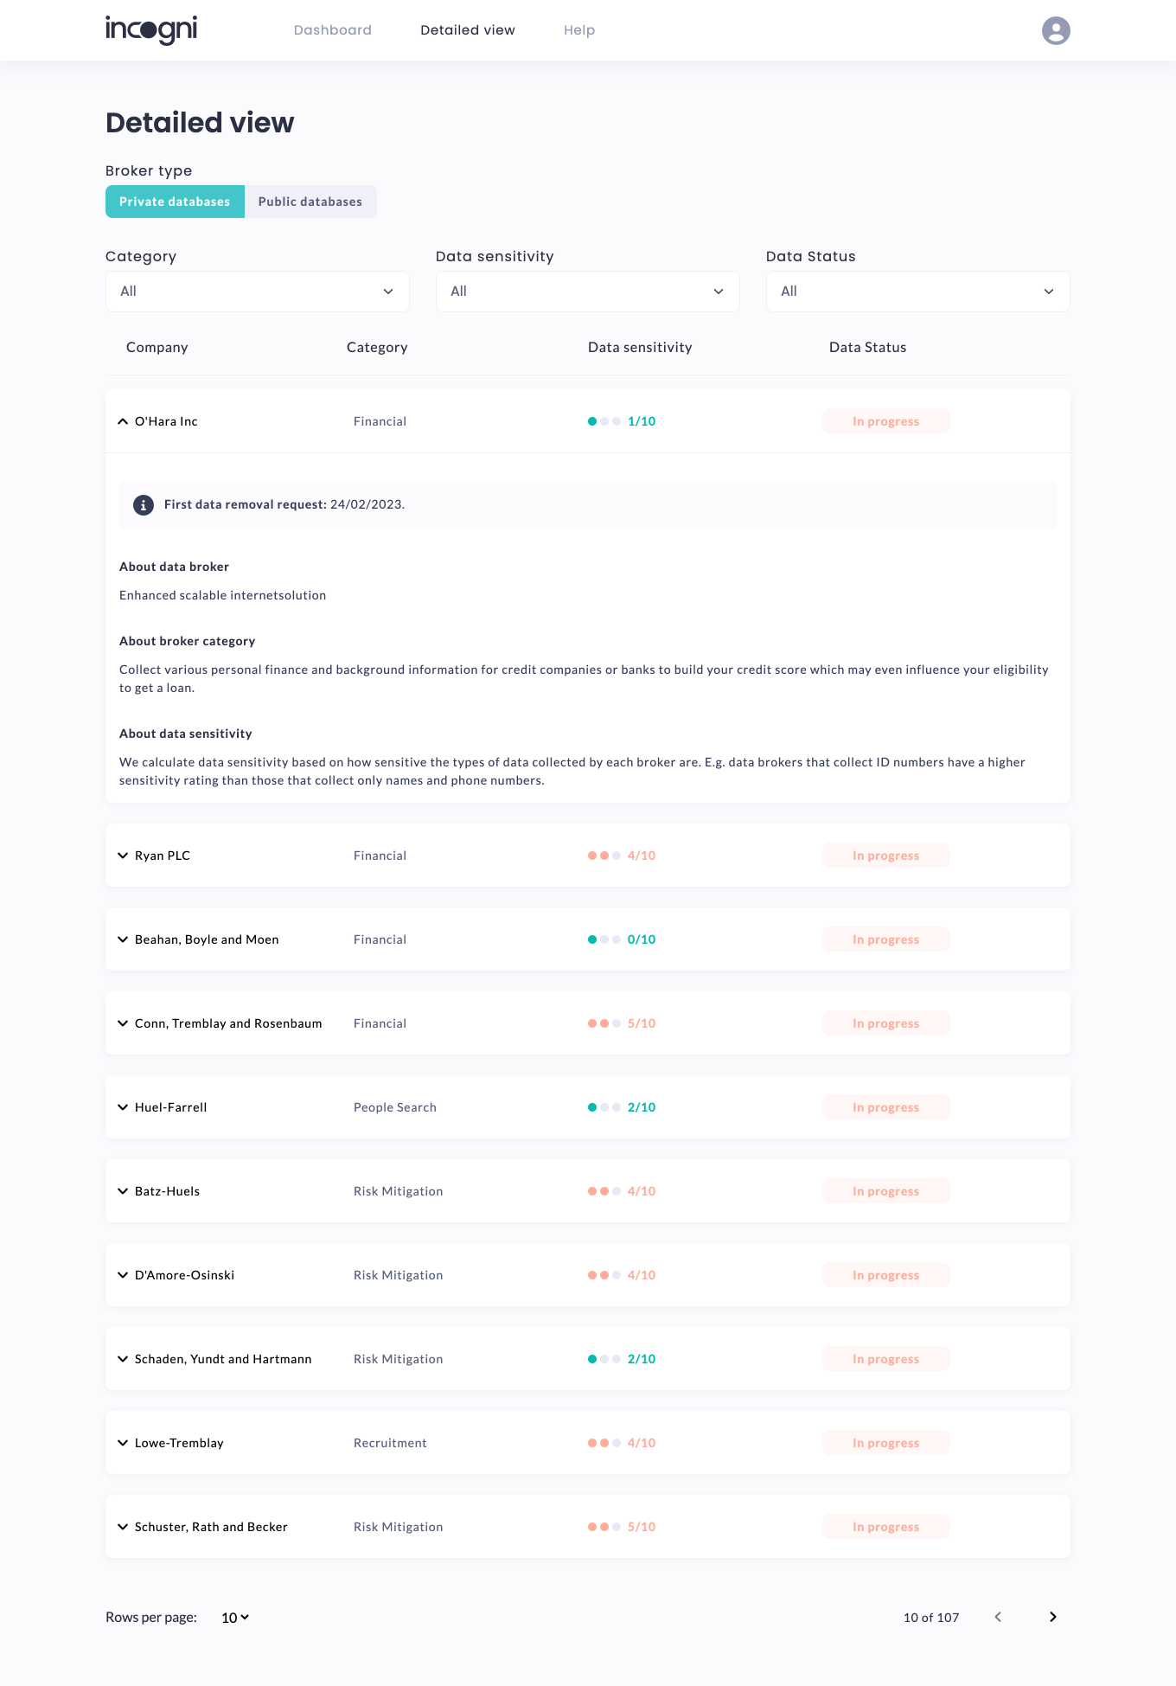Change rows per page dropdown
Screen dimensions: 1176x1686
(x=235, y=1618)
